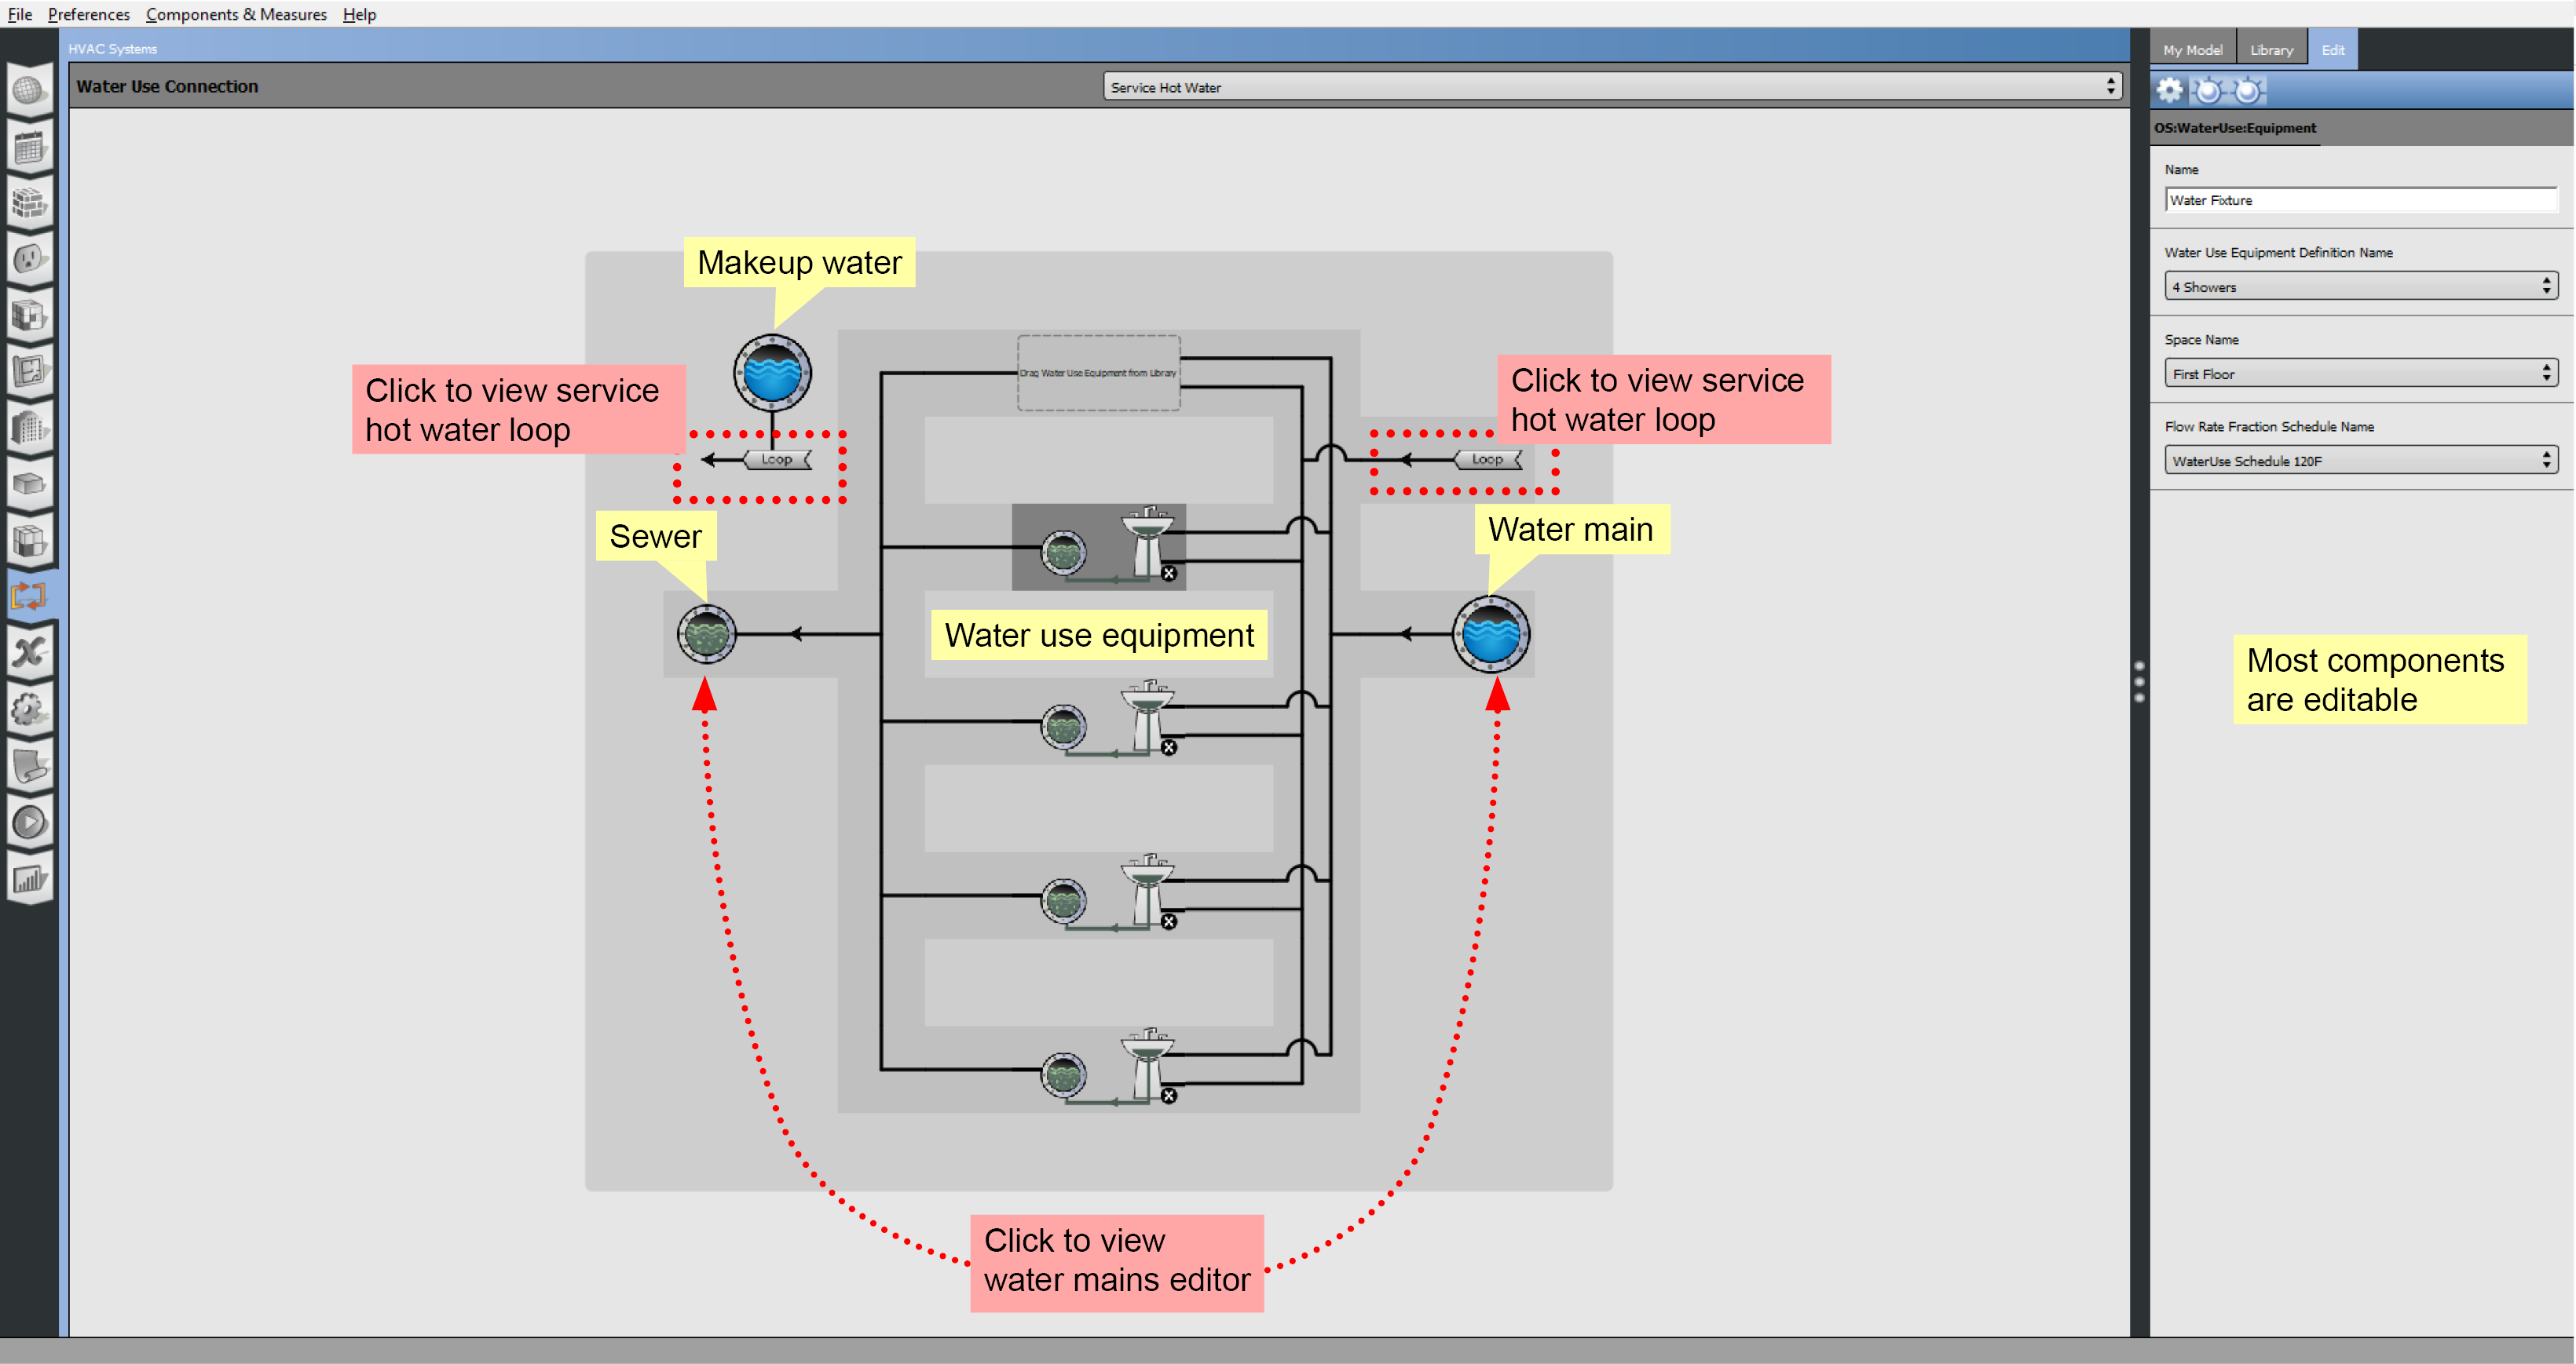The image size is (2576, 1364).
Task: Click the Water Fixture name field
Action: click(x=2360, y=200)
